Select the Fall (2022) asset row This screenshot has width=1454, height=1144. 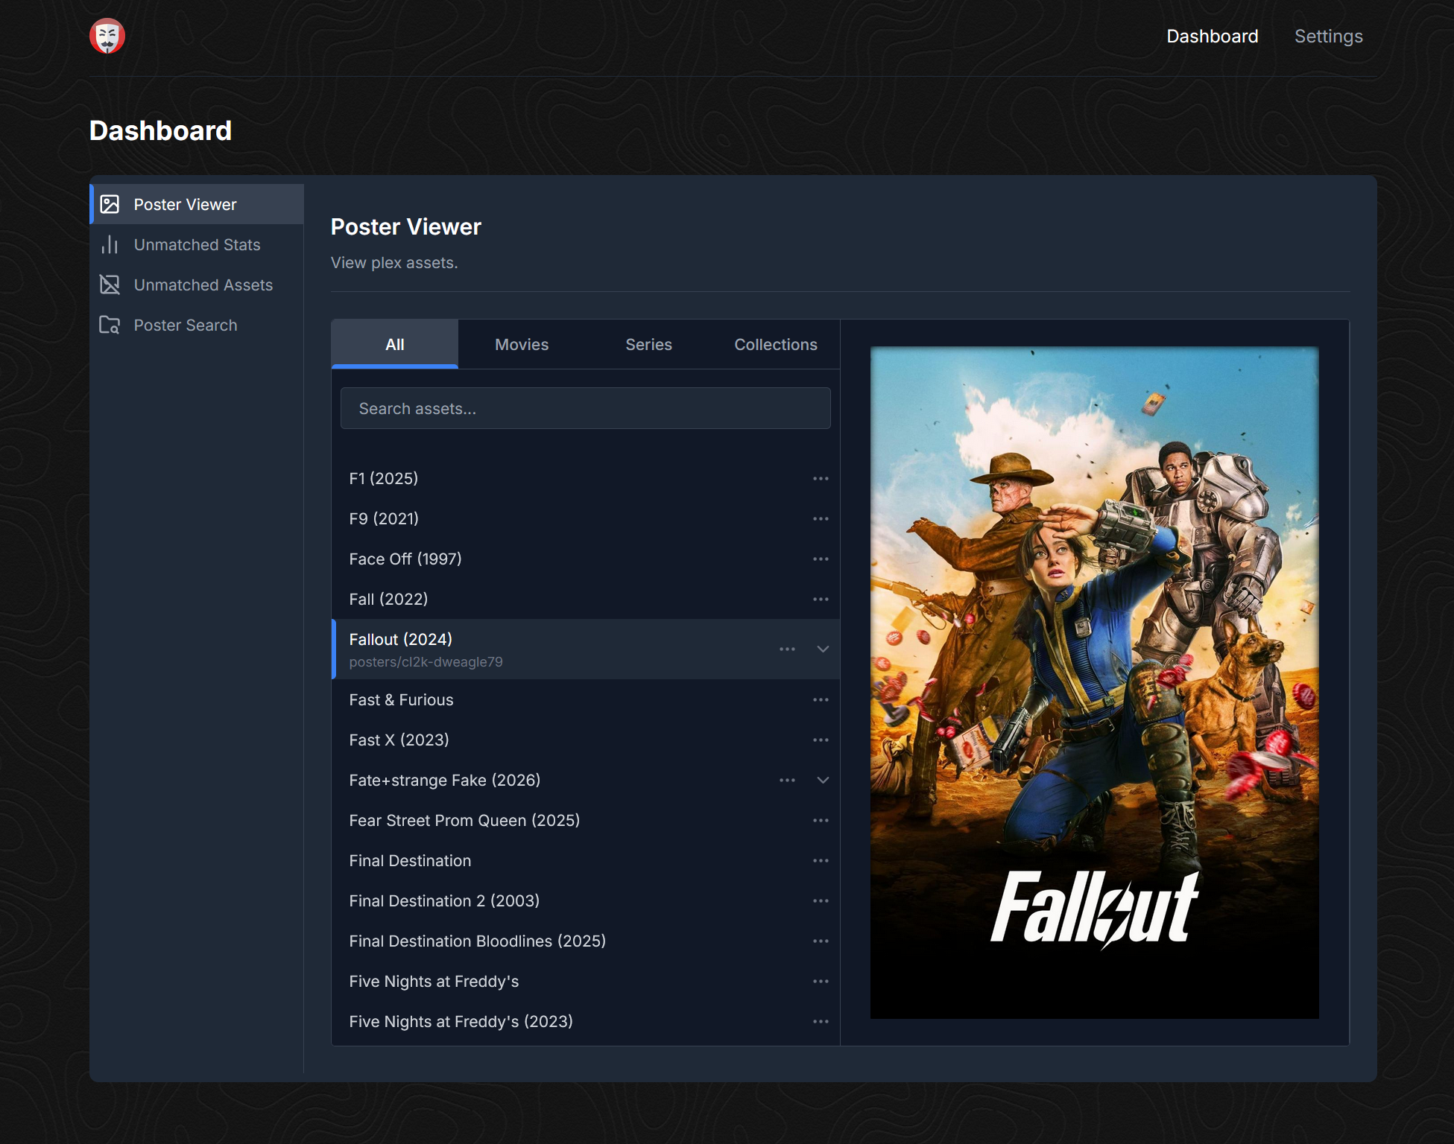click(586, 599)
